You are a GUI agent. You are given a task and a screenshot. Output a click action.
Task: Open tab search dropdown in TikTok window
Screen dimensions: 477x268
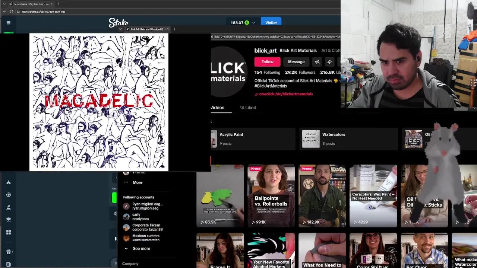tap(120, 29)
